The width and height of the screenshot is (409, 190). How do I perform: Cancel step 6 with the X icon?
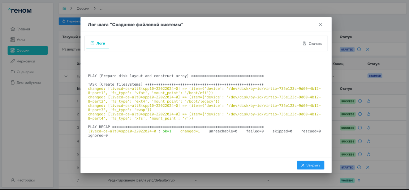tap(368, 167)
